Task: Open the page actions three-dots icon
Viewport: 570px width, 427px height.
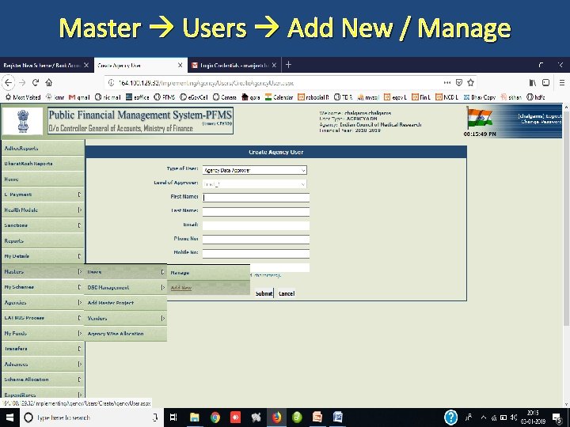Action: (447, 83)
